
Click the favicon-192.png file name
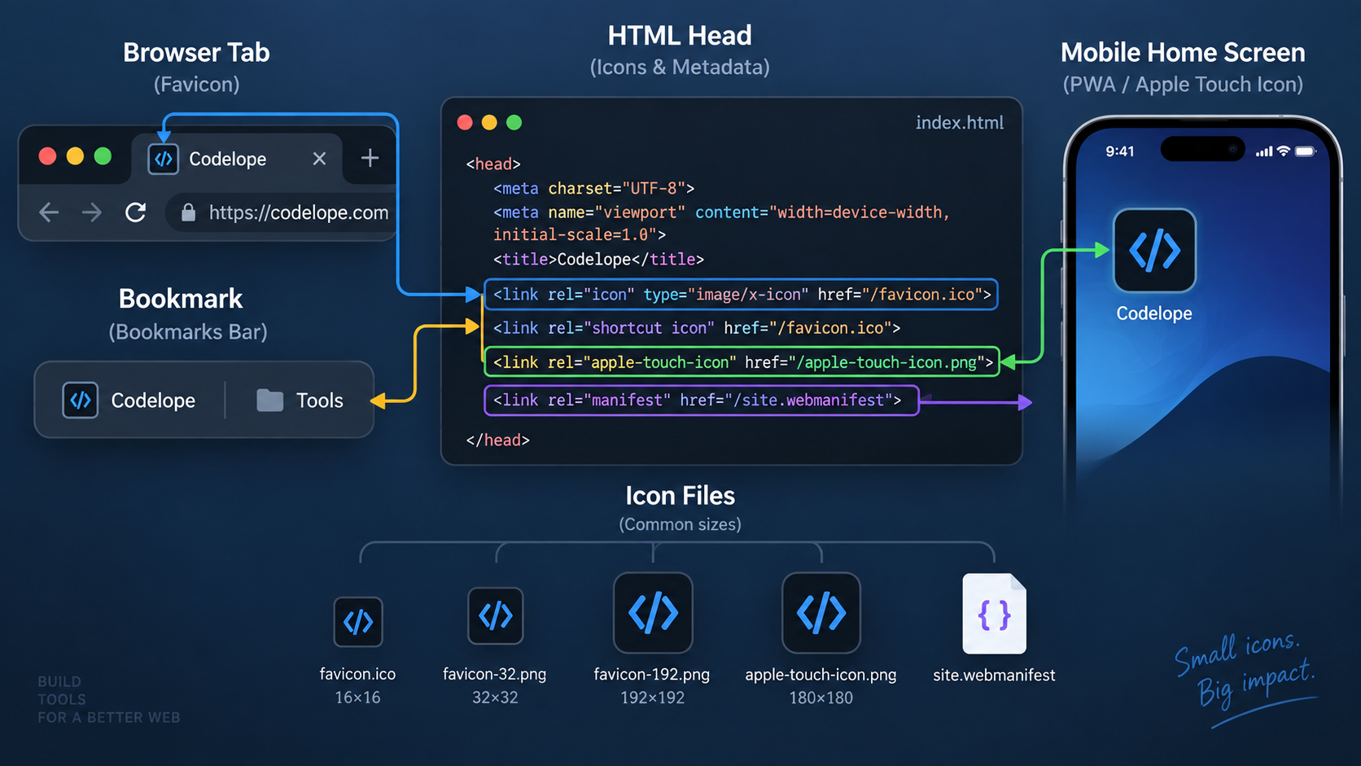[652, 674]
